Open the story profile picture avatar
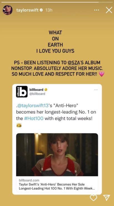The width and height of the screenshot is (114, 206). [8, 10]
